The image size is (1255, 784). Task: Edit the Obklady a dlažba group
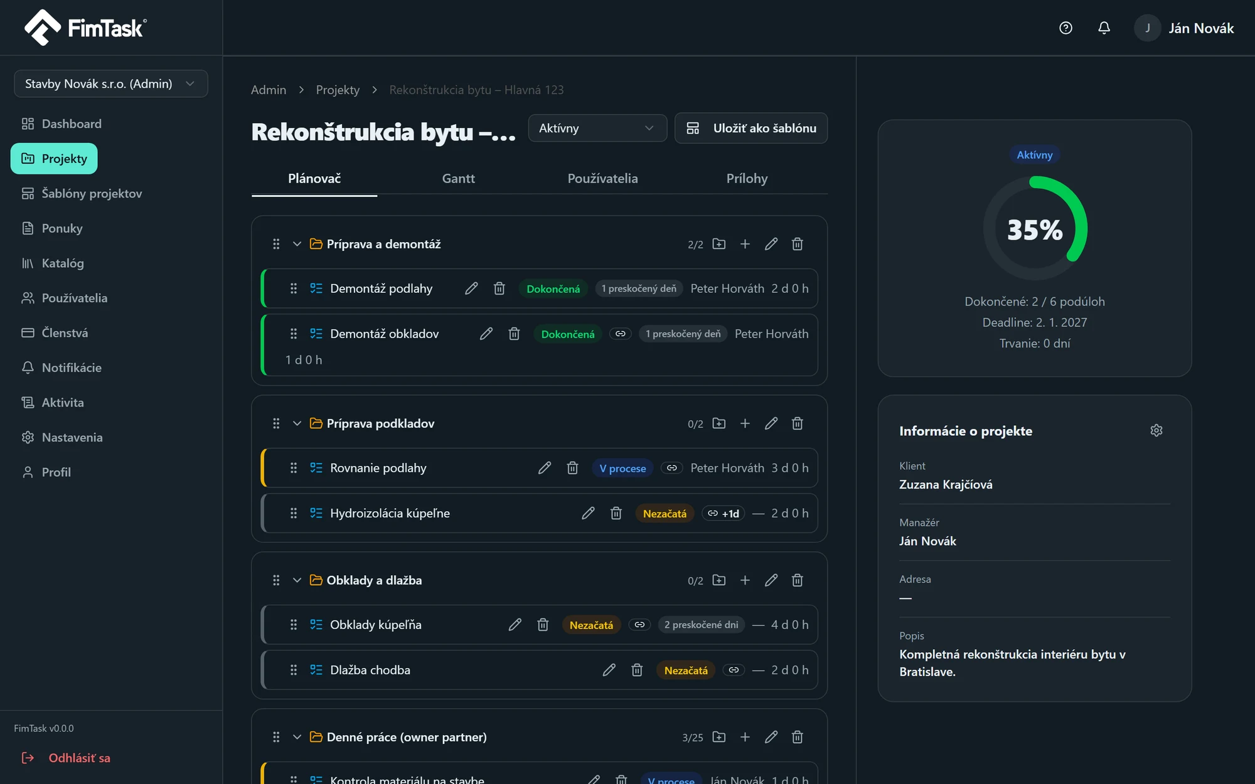[771, 580]
